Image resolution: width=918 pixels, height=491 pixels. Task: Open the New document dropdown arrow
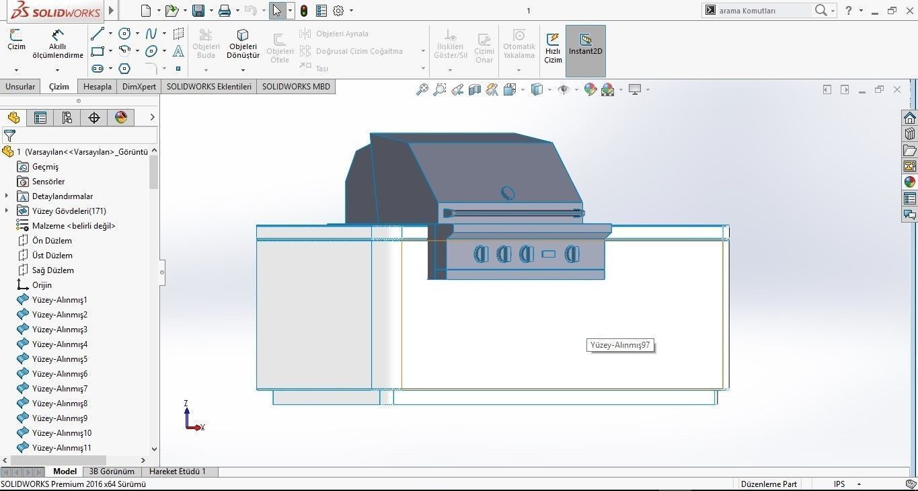coord(159,11)
